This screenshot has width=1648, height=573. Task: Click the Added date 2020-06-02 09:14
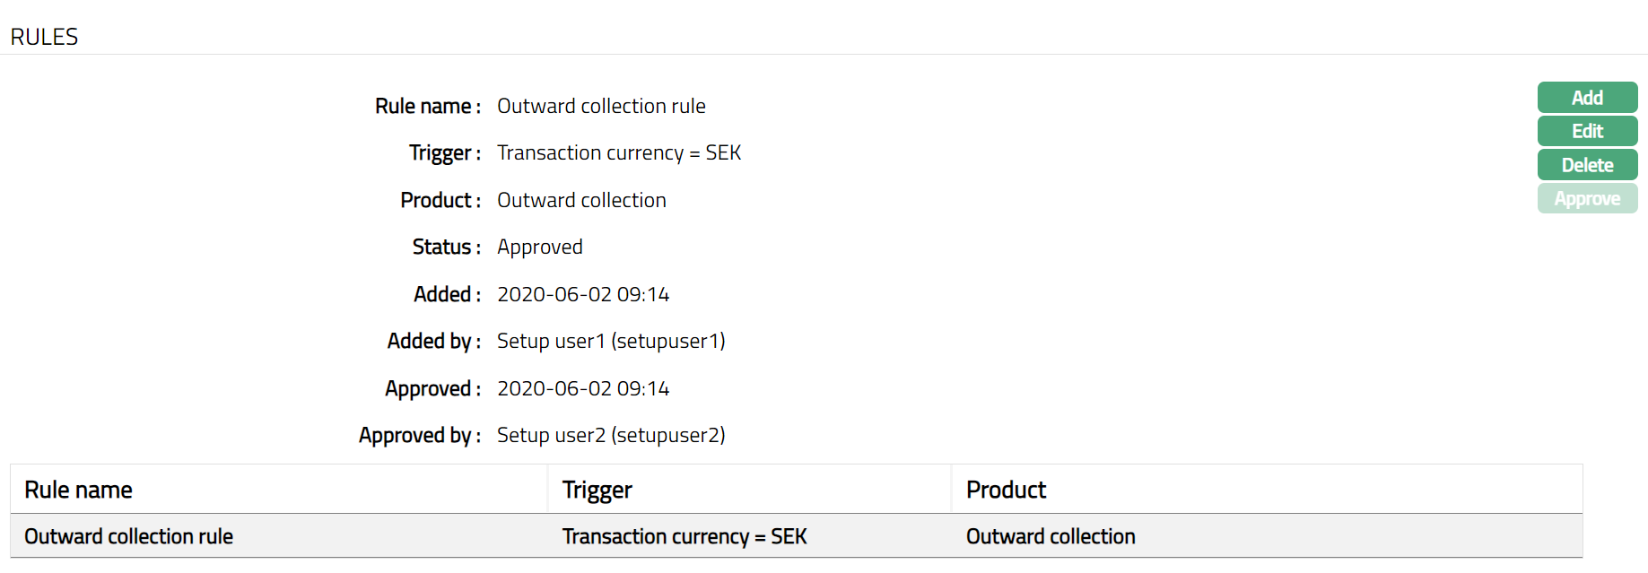tap(583, 294)
